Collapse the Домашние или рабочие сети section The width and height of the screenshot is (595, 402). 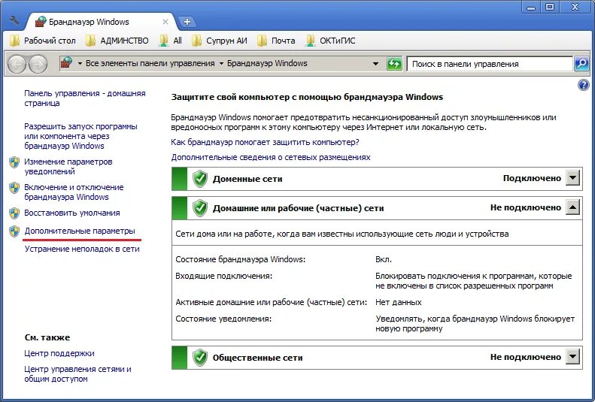pos(572,207)
